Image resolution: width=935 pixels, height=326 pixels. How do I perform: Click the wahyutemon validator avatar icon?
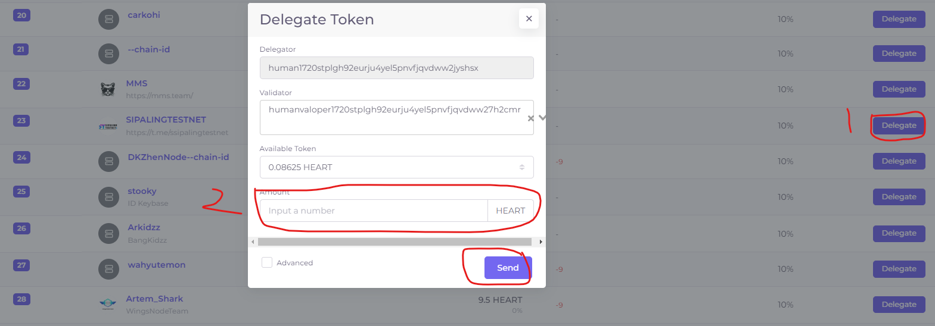[x=108, y=269]
